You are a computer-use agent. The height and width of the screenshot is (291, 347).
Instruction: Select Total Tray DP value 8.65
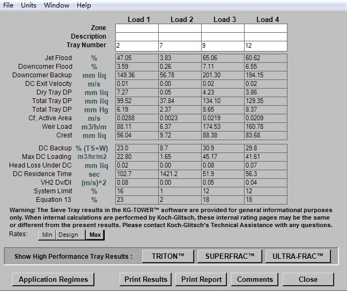coord(223,110)
